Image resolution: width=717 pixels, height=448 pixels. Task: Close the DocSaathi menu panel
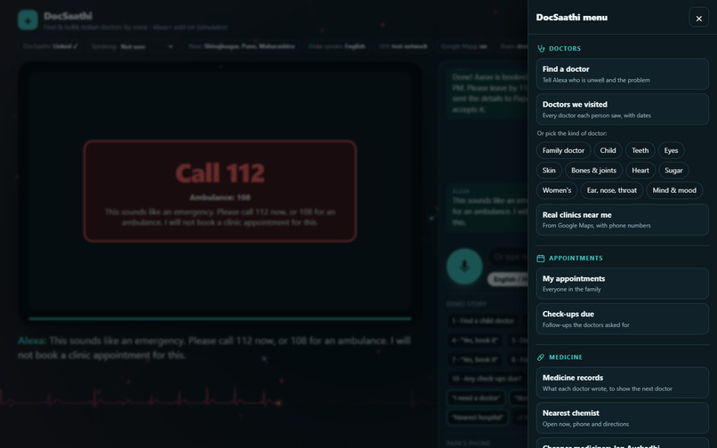tap(698, 19)
